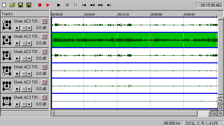Open a file with the folder icon
Viewport: 224px width, 126px height.
tap(13, 5)
